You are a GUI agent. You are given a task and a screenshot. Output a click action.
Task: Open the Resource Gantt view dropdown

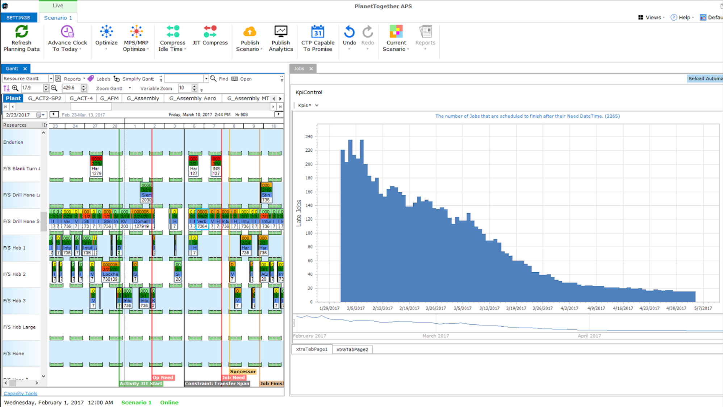(51, 78)
